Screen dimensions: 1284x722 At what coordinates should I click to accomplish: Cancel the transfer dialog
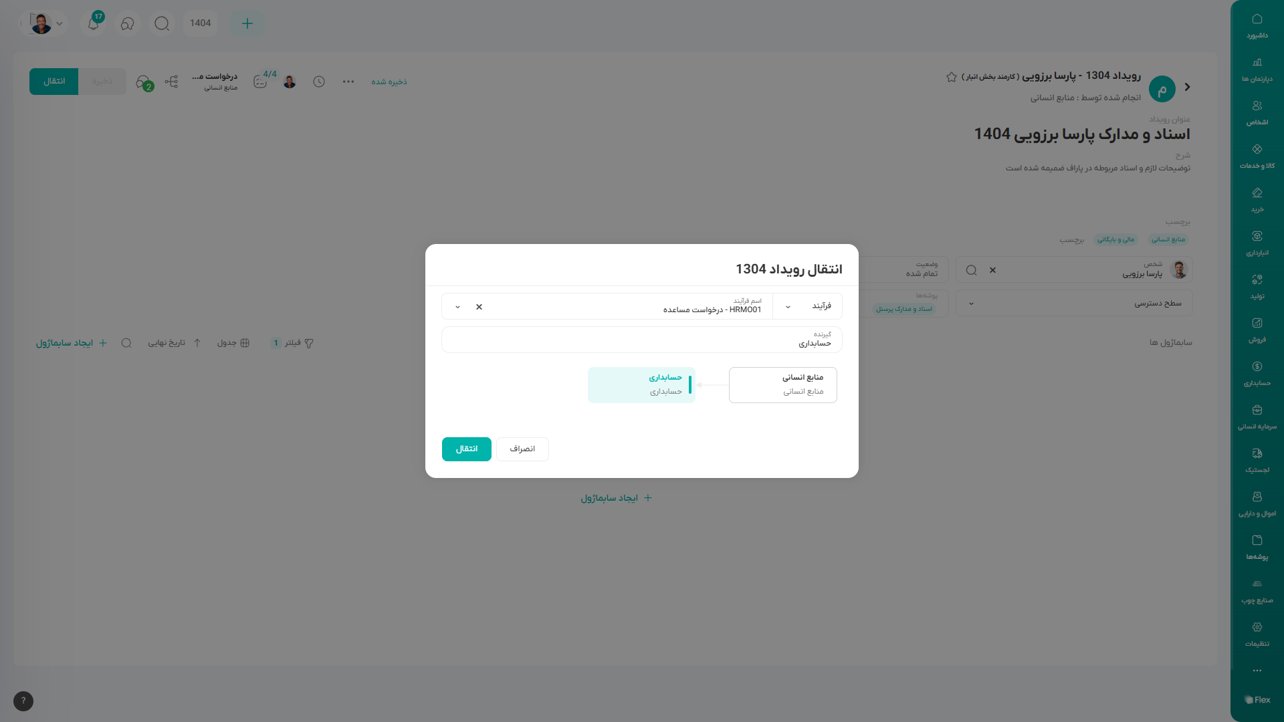pos(522,449)
